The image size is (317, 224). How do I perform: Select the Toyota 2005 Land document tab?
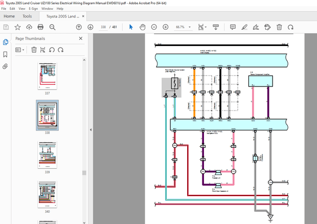63,16
